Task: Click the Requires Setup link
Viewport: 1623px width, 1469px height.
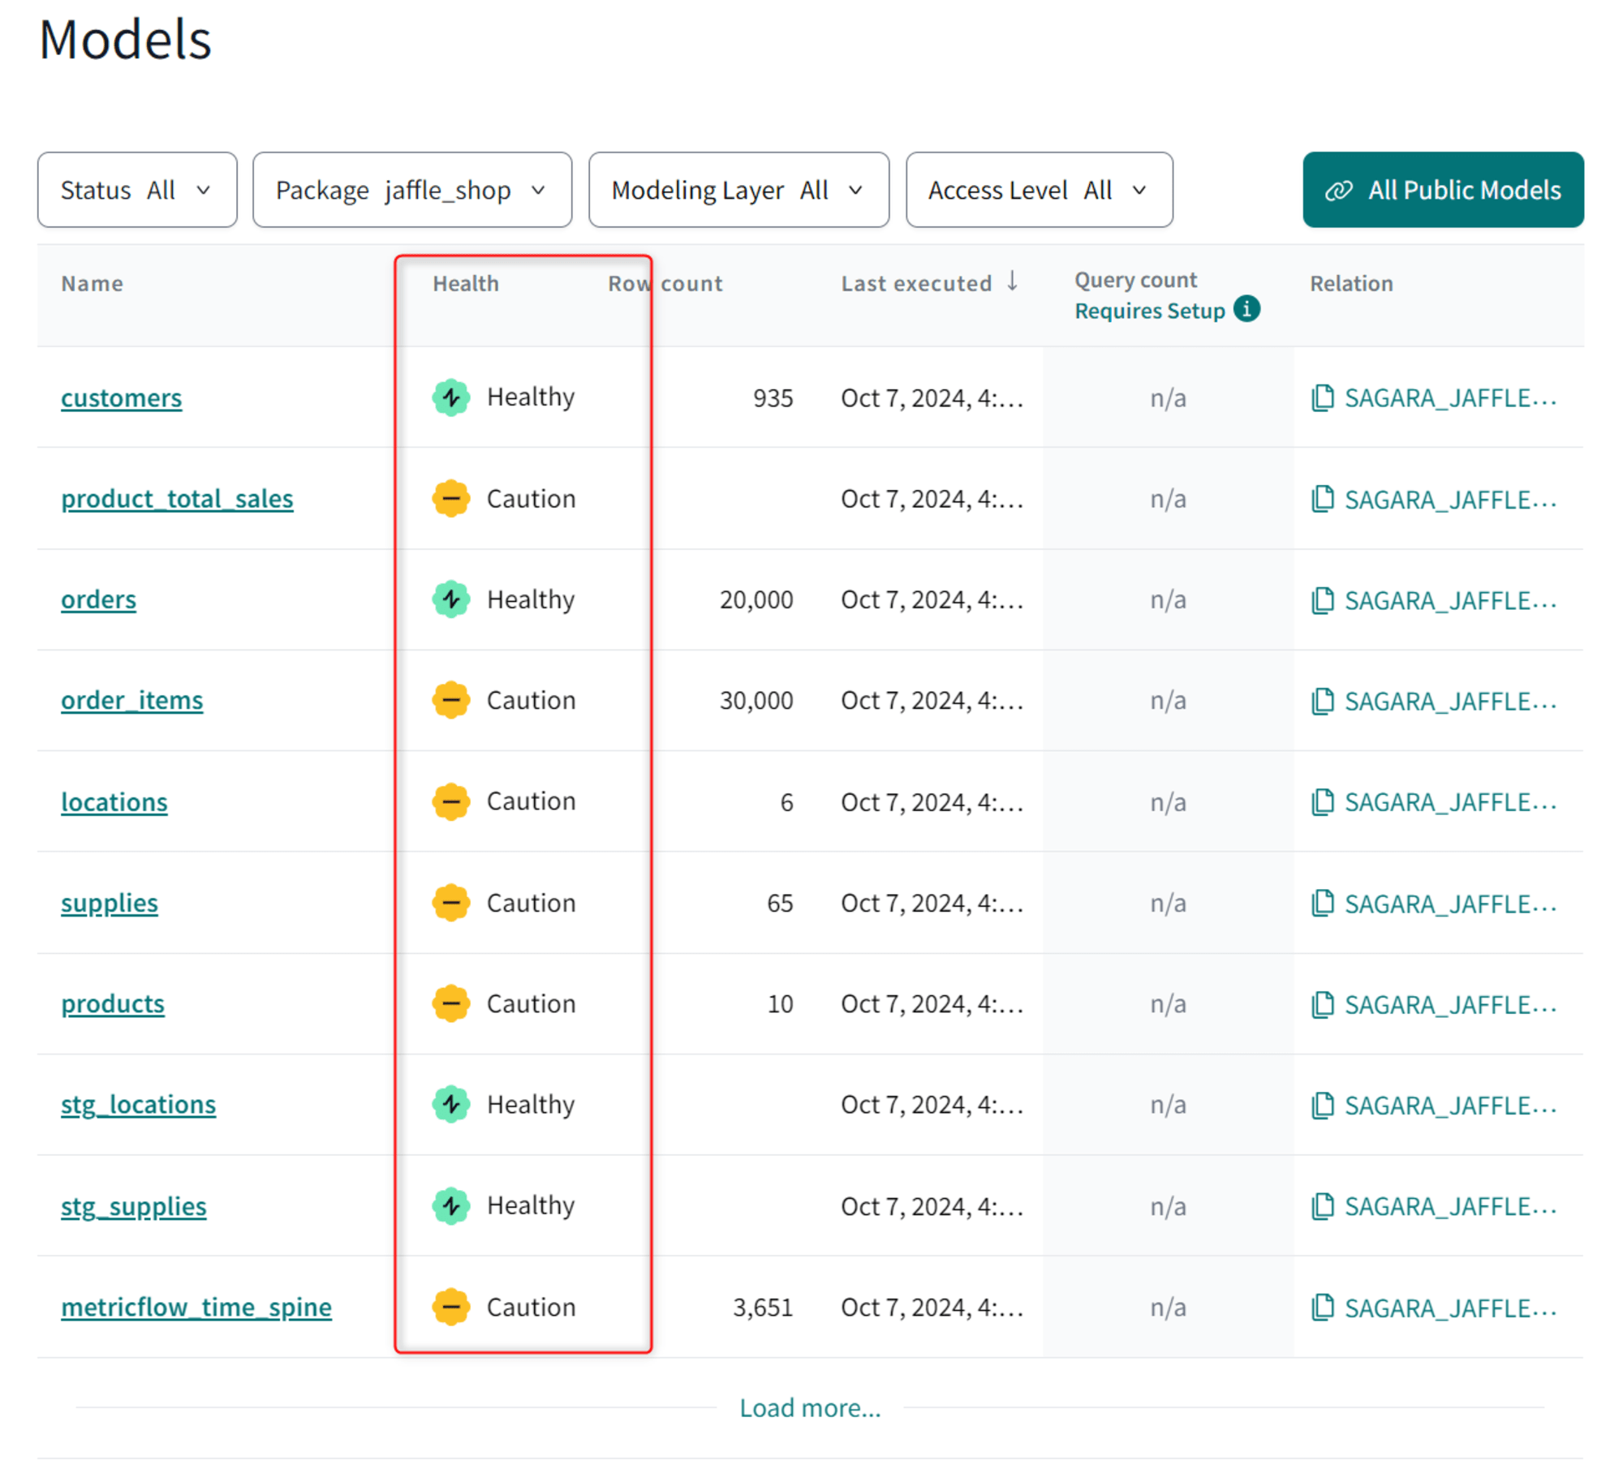Action: [1150, 311]
